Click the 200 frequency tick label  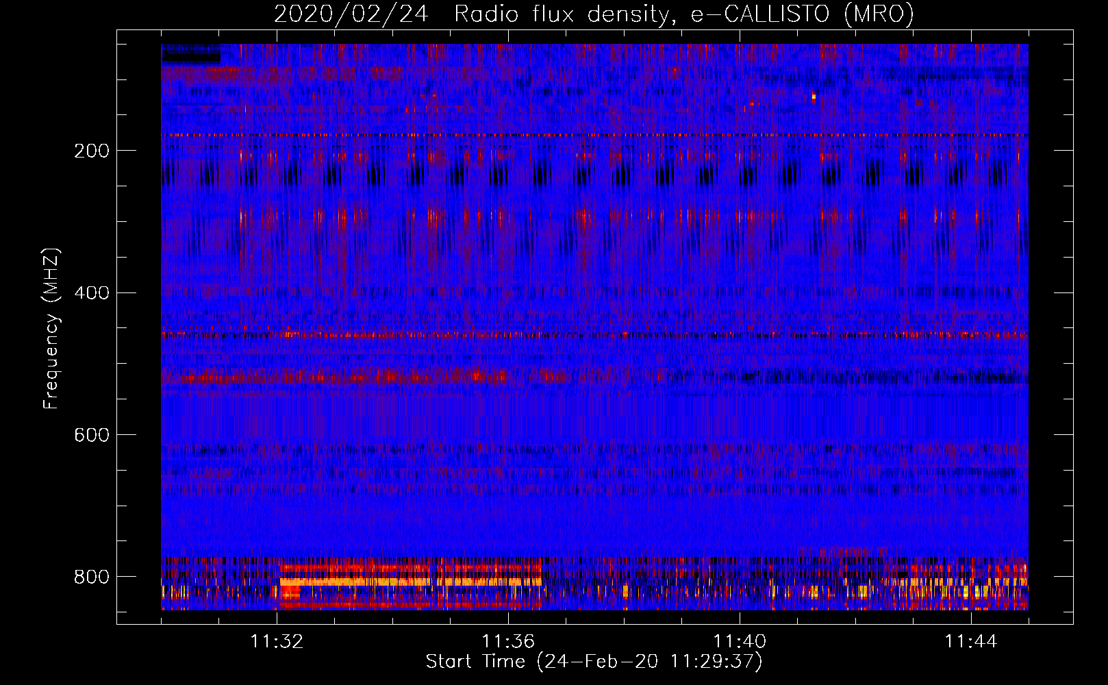click(91, 151)
